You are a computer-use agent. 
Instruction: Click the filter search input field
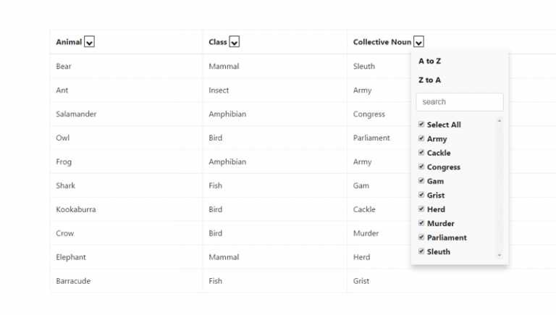(459, 102)
